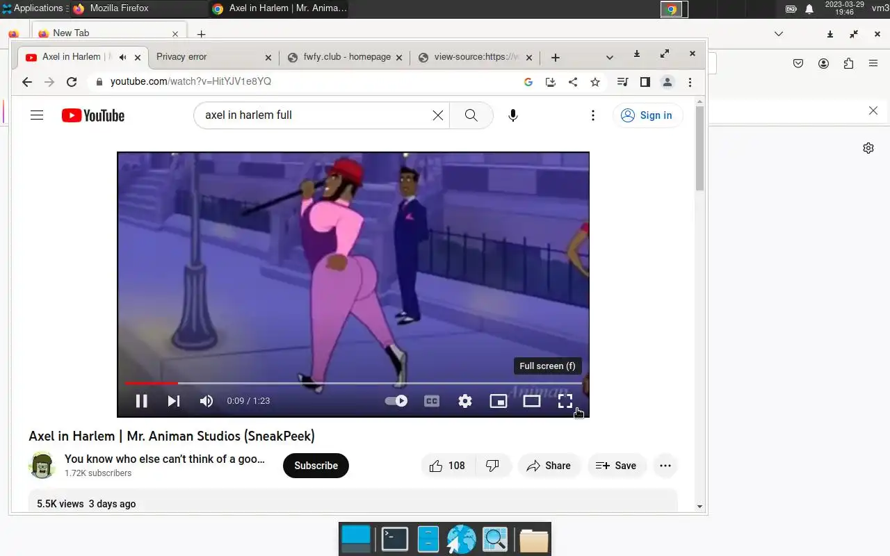This screenshot has height=556, width=890.
Task: Save the video to playlist
Action: coord(617,466)
